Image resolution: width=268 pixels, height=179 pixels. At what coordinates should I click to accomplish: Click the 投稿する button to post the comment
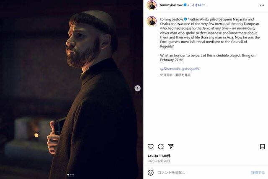(x=258, y=172)
